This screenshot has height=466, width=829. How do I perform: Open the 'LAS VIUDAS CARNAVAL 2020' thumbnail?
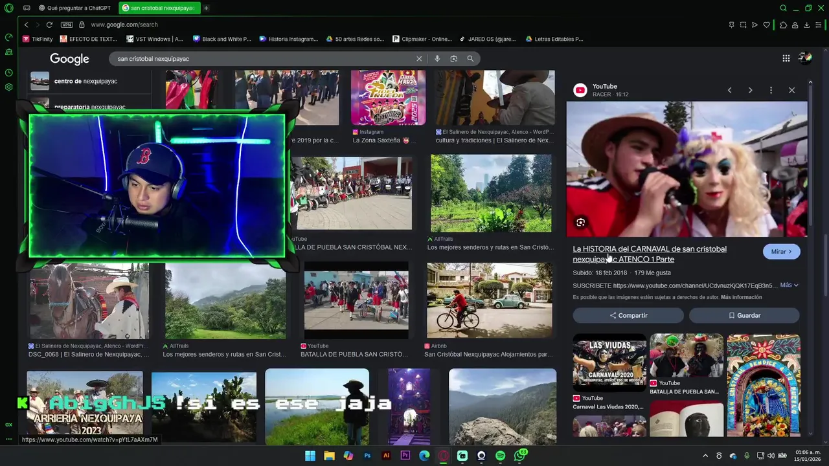coord(609,362)
